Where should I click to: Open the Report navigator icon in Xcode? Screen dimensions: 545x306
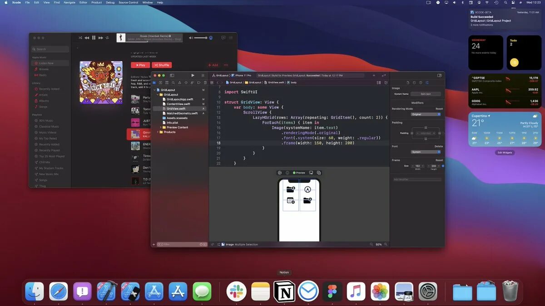tap(205, 83)
